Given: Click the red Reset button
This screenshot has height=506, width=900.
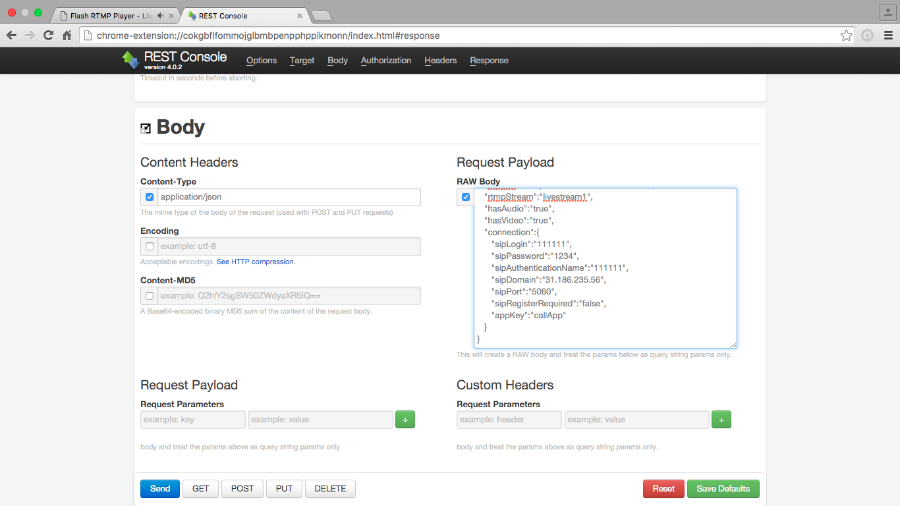Looking at the screenshot, I should [663, 489].
